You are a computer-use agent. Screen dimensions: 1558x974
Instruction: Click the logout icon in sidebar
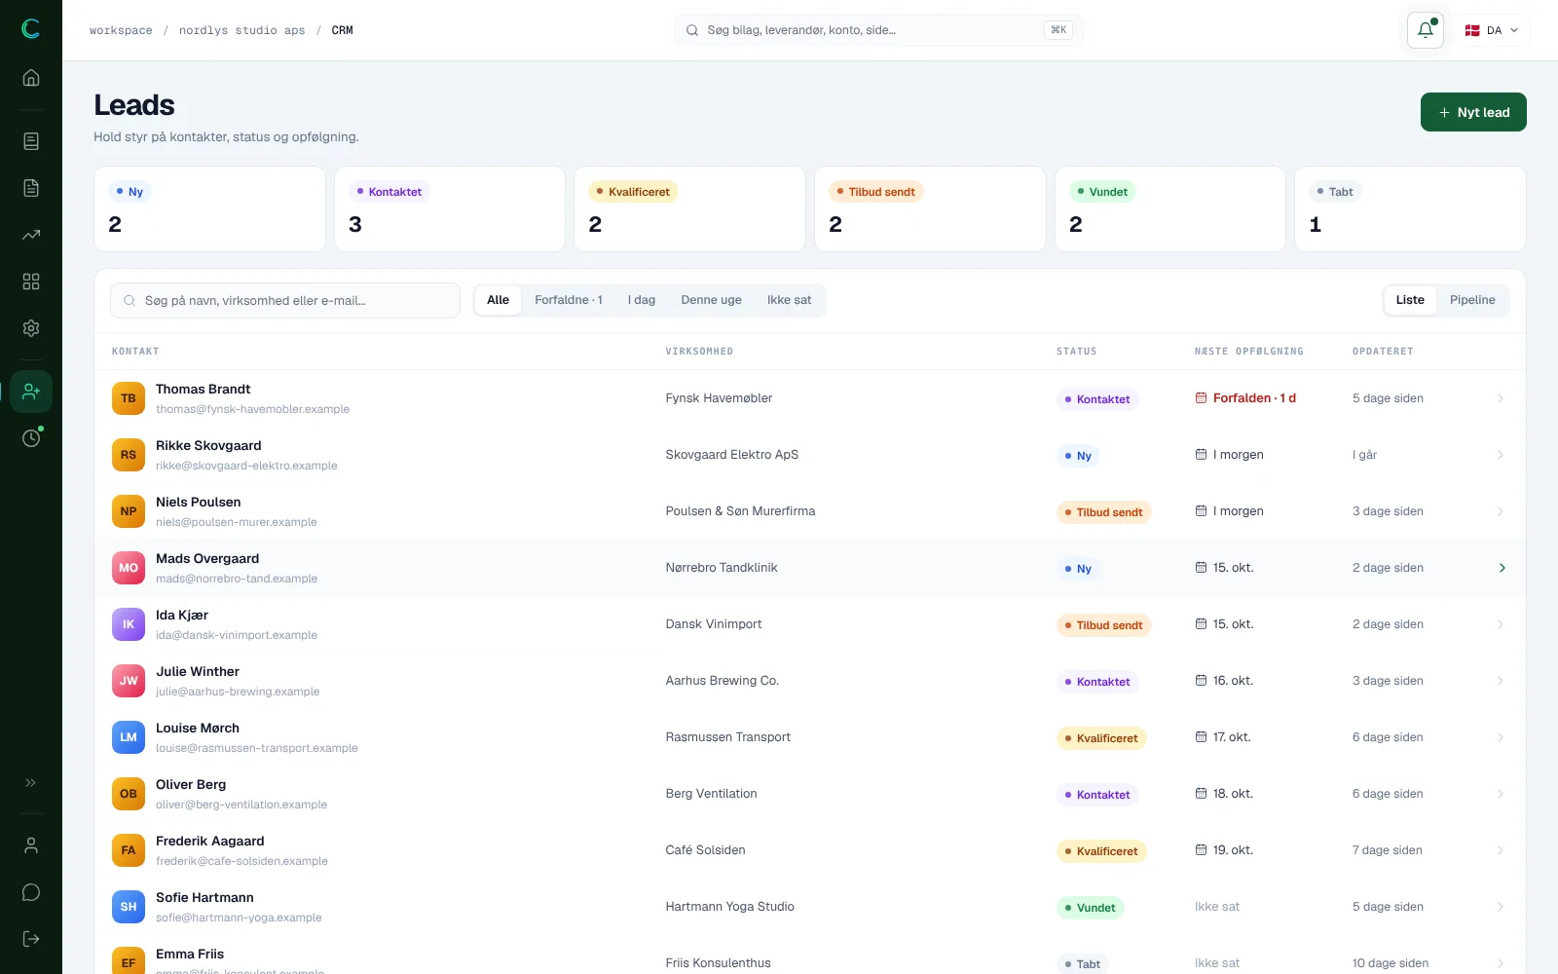click(31, 939)
